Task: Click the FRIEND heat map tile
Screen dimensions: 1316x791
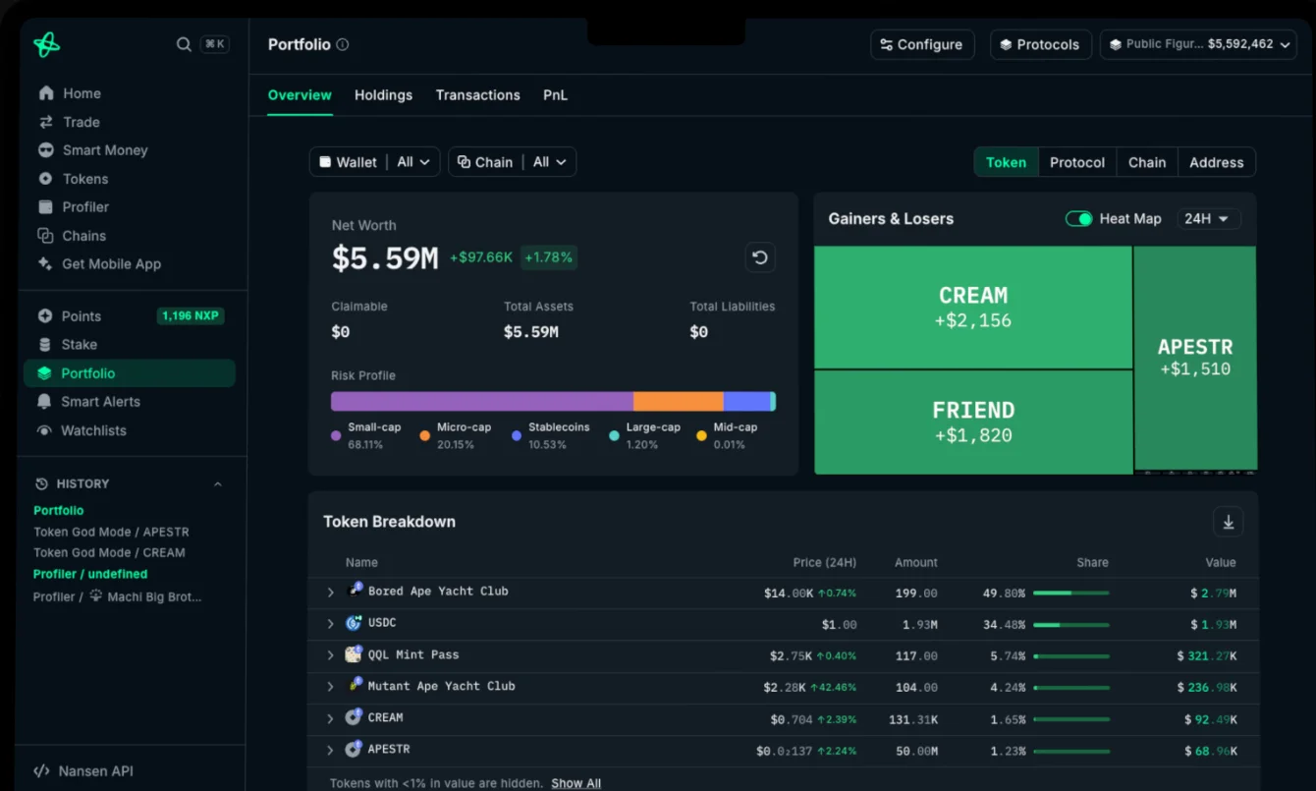Action: click(x=973, y=423)
